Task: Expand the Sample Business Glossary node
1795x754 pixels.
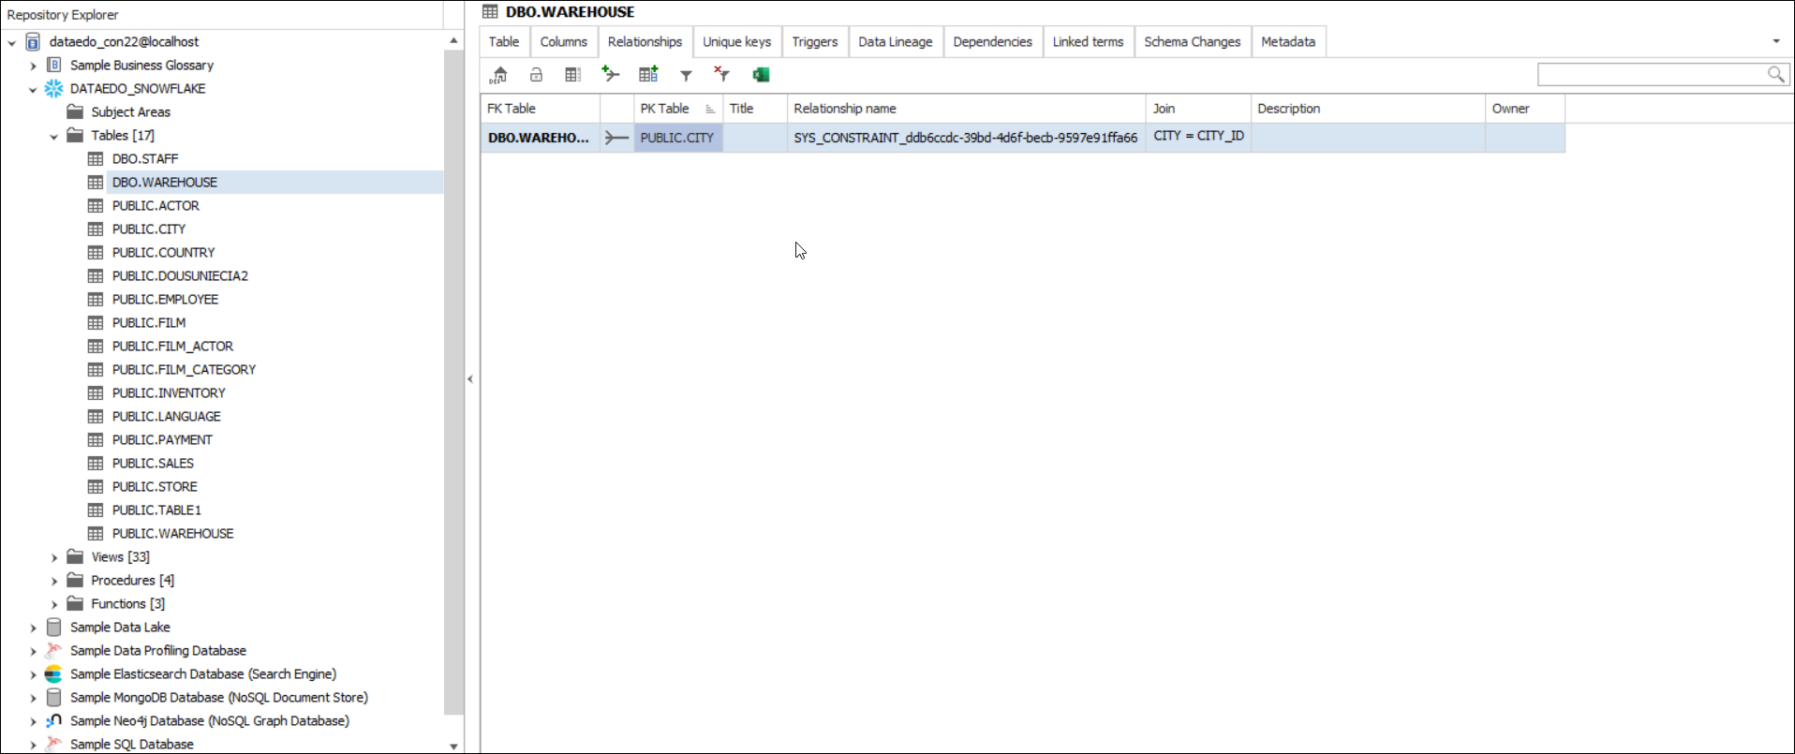Action: (33, 66)
